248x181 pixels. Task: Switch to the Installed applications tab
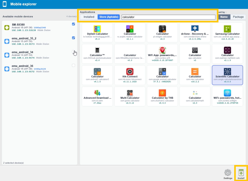point(89,17)
